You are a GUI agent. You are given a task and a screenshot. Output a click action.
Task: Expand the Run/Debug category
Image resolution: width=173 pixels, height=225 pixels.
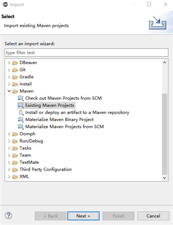pyautogui.click(x=9, y=141)
